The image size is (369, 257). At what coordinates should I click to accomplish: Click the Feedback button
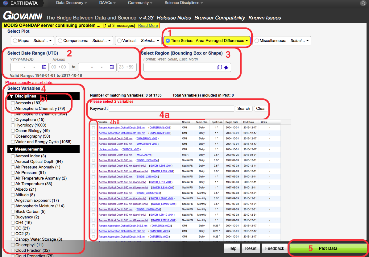pyautogui.click(x=275, y=248)
